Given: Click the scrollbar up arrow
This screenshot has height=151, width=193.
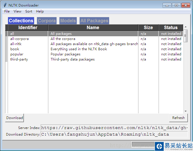Looking at the screenshot, I should point(186,27).
